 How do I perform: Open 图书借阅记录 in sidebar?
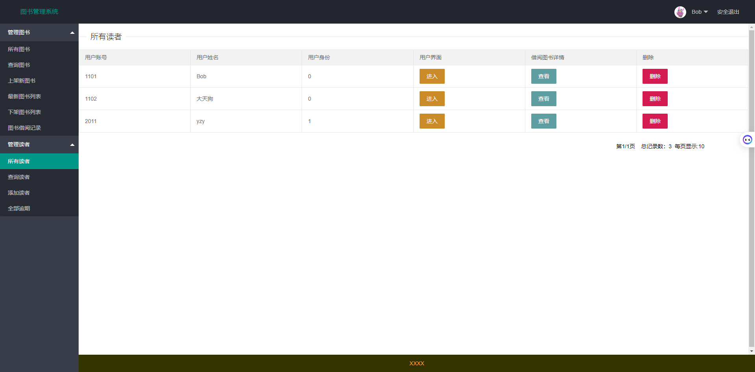[x=39, y=128]
